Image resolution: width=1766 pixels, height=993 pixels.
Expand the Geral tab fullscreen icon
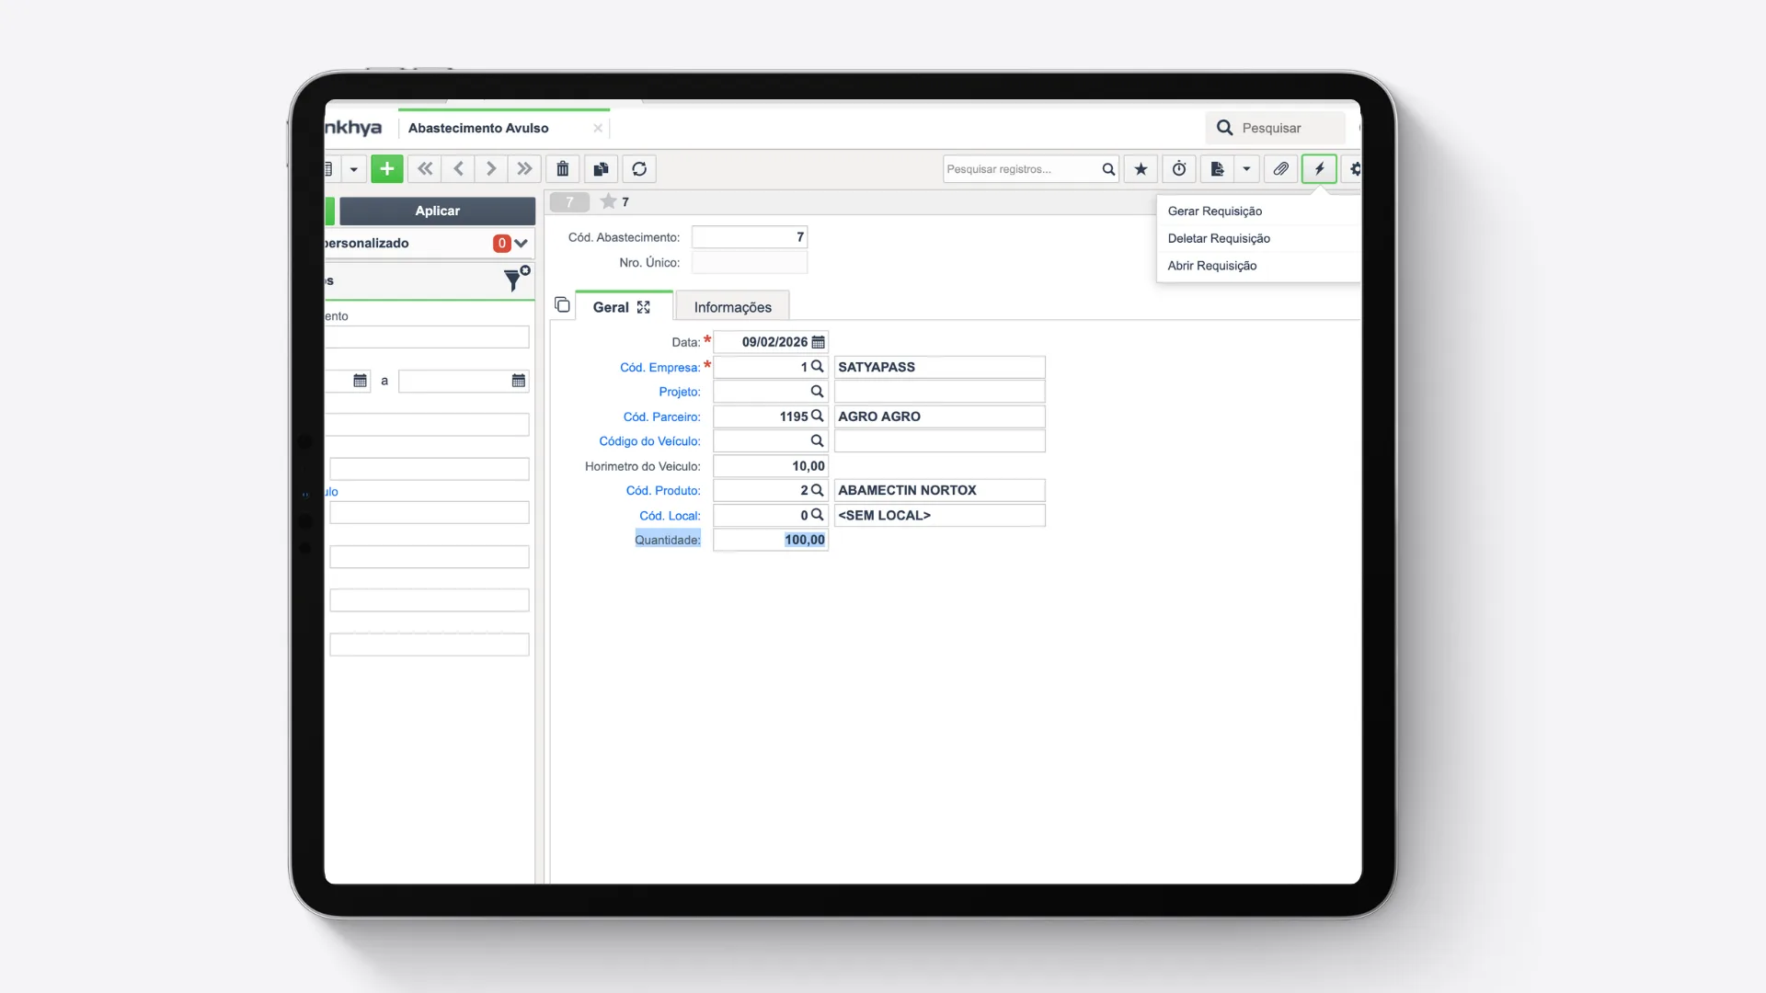coord(644,307)
